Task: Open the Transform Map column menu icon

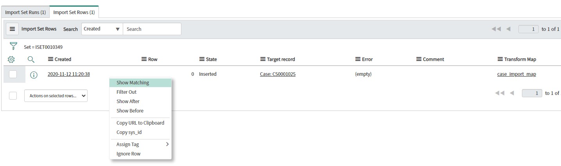Action: pos(500,59)
